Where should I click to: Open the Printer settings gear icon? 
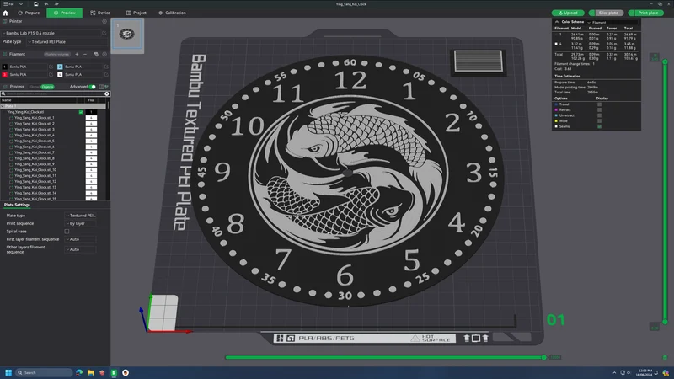104,21
